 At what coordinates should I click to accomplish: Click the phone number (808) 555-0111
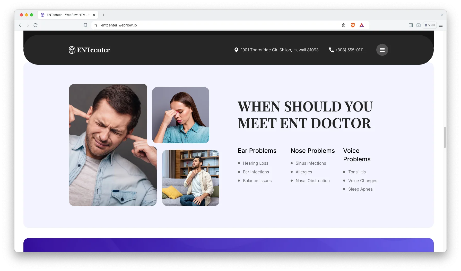pos(350,50)
